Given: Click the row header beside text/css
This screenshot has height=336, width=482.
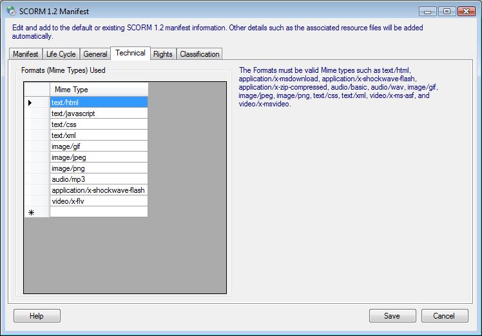Looking at the screenshot, I should pyautogui.click(x=37, y=124).
